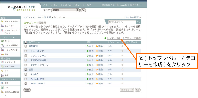Click the ログ sidebar icon
This screenshot has width=198, height=98.
pyautogui.click(x=2, y=87)
